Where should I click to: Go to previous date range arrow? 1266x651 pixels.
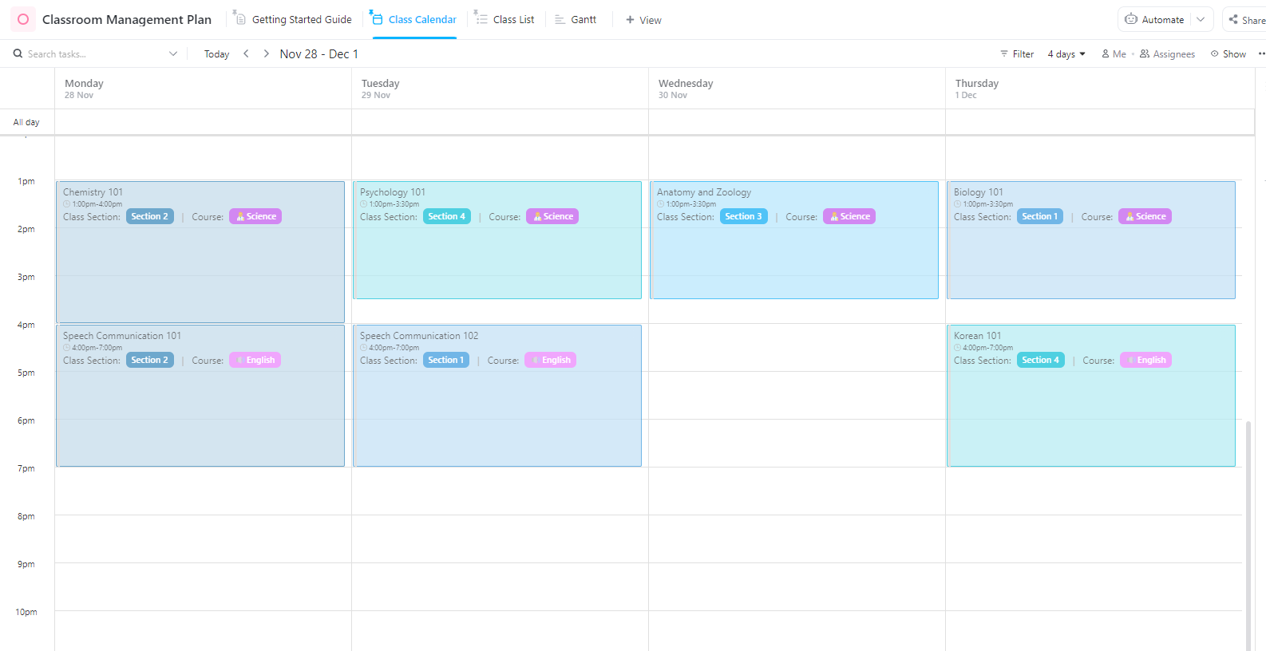[x=246, y=53]
